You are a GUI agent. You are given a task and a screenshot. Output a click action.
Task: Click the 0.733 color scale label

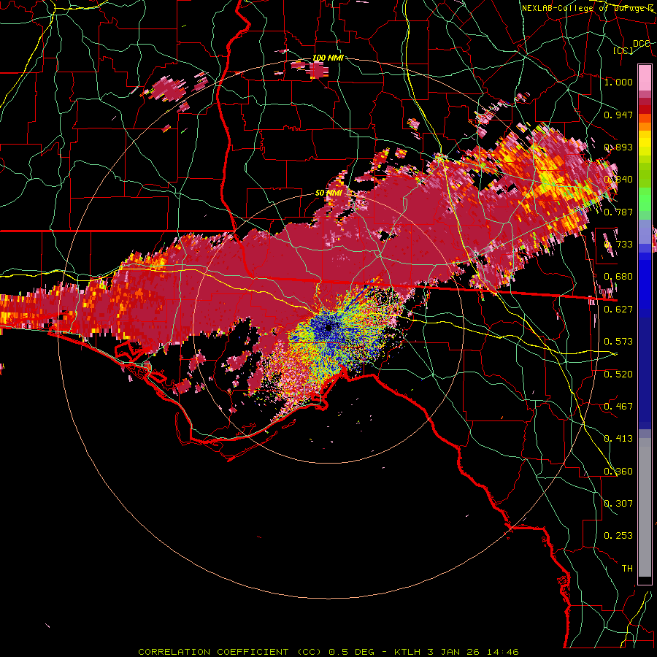click(618, 245)
